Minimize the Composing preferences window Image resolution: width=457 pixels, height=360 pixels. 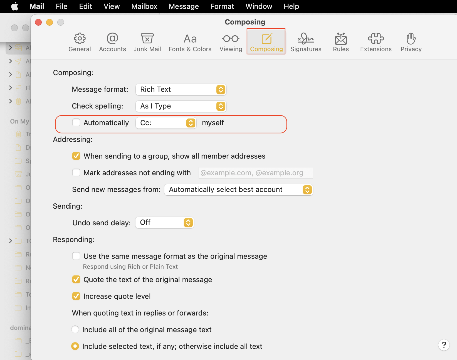(x=50, y=22)
